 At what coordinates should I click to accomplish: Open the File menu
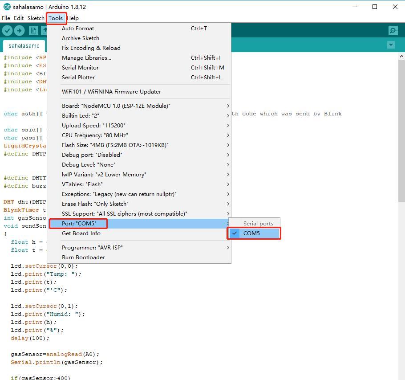pyautogui.click(x=6, y=18)
